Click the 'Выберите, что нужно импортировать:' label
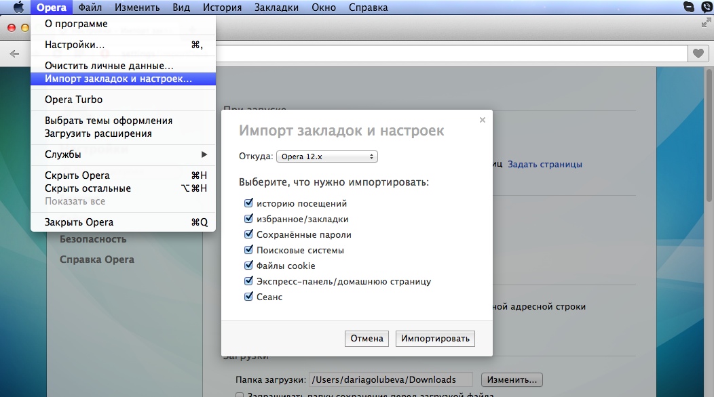The width and height of the screenshot is (714, 397). click(x=334, y=182)
